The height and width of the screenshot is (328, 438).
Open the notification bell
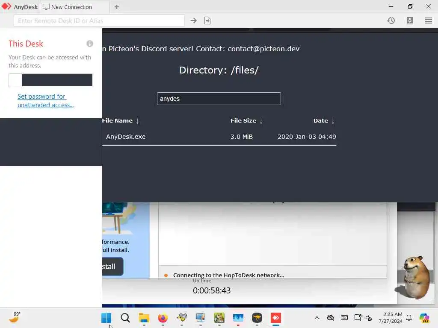pos(409,318)
